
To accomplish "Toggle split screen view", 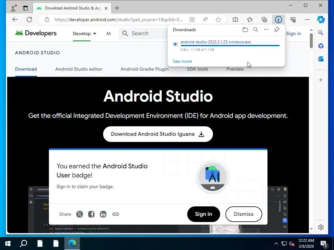I will (x=235, y=20).
